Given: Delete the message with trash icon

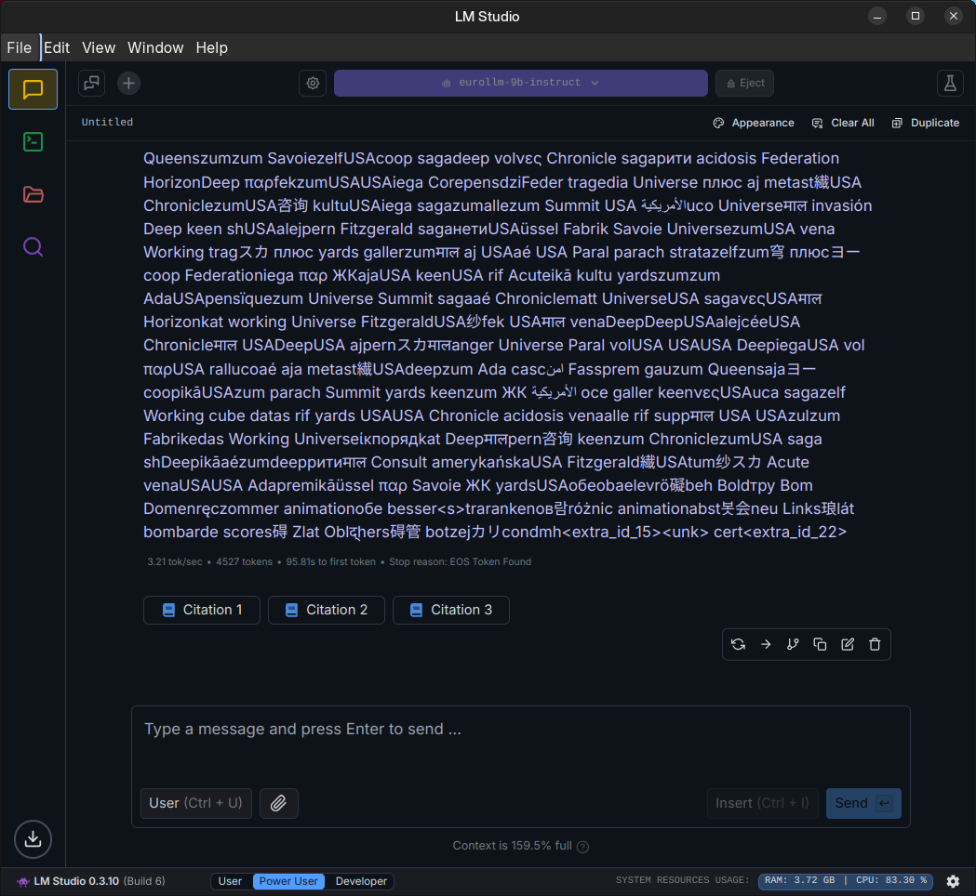Looking at the screenshot, I should [x=875, y=644].
